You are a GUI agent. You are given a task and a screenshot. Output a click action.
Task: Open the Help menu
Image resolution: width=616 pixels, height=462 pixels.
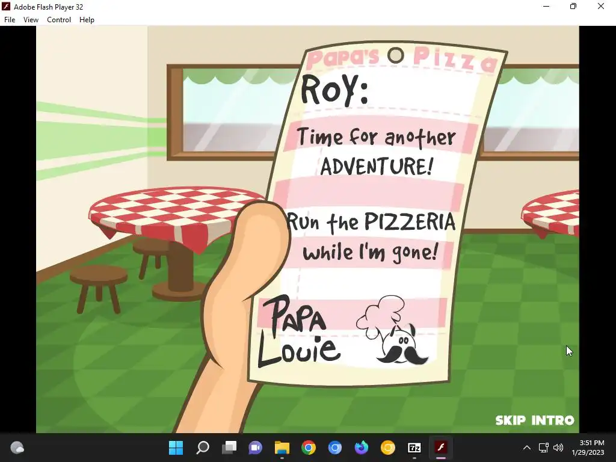[x=87, y=20]
